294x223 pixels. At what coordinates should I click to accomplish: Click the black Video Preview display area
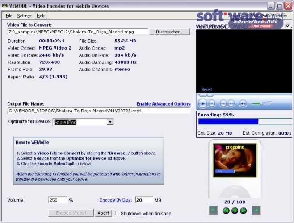pos(244,61)
